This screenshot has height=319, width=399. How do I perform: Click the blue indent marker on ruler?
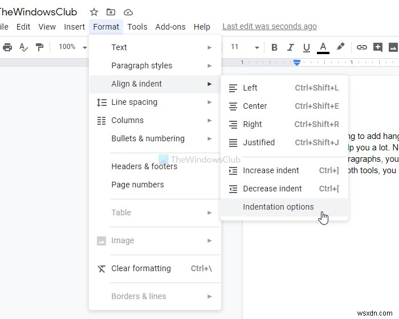pos(297,63)
